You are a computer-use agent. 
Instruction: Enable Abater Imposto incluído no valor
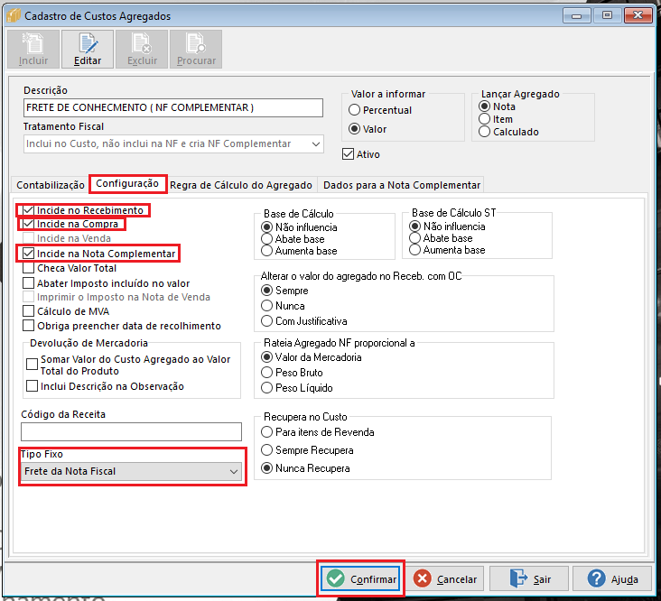pos(107,283)
